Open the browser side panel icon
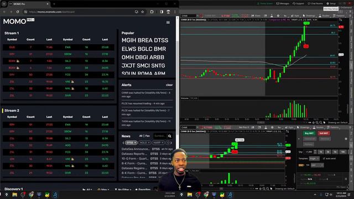The width and height of the screenshot is (354, 199). (162, 12)
